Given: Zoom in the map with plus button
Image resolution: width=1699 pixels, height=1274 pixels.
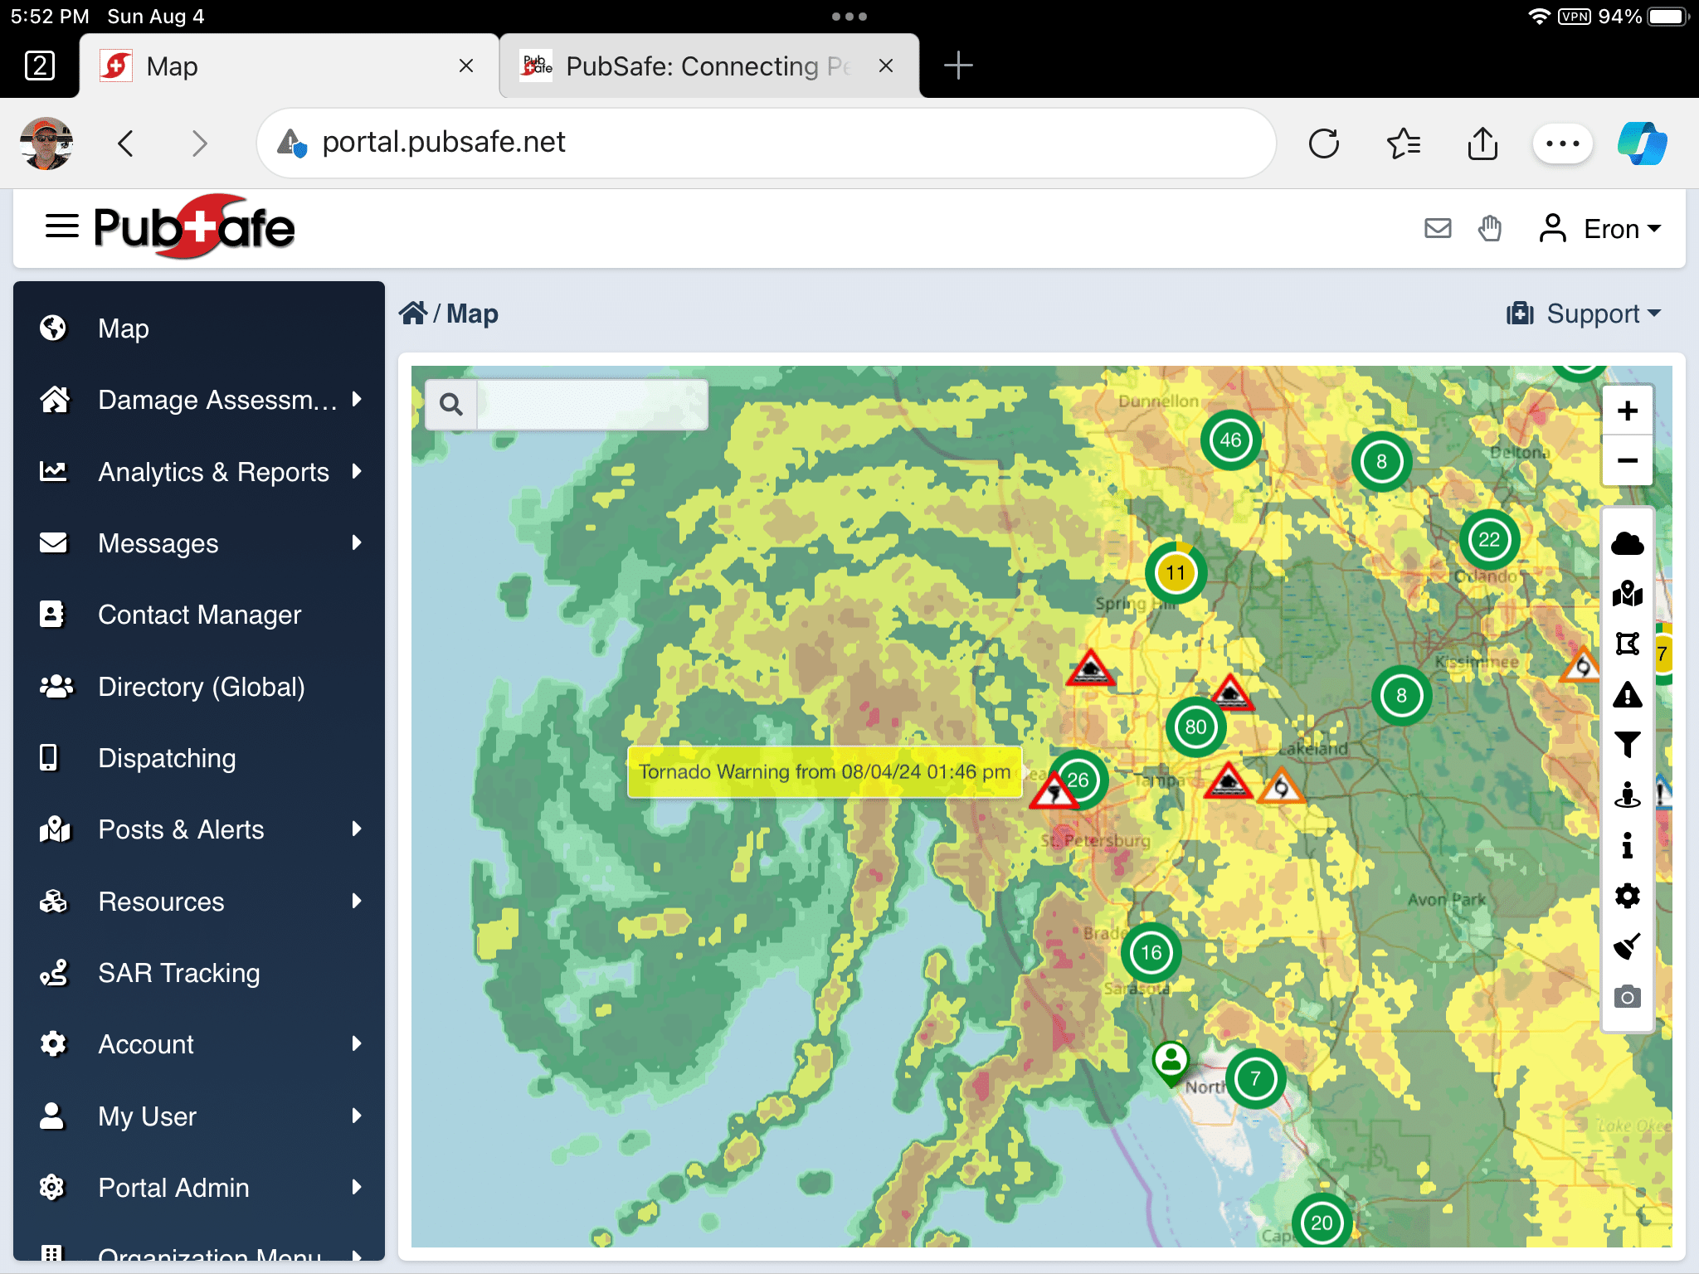Looking at the screenshot, I should tap(1627, 411).
